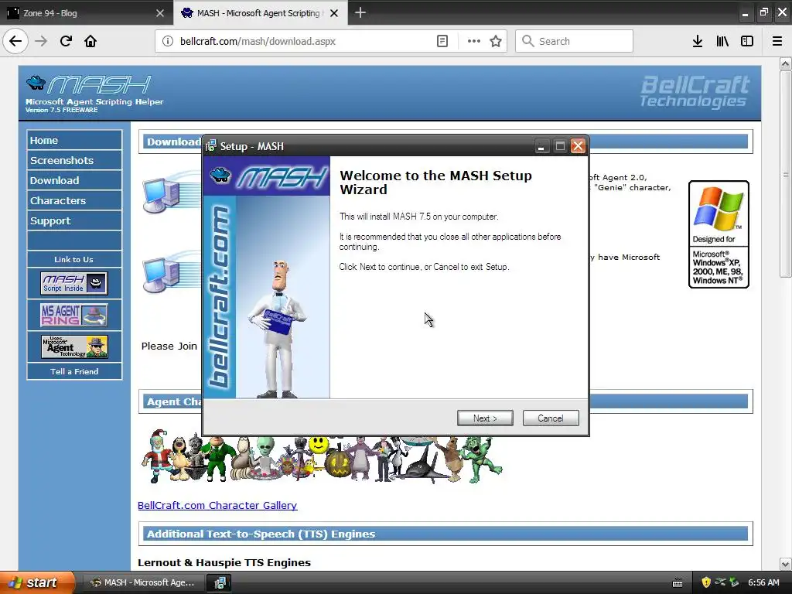Close the MASH browser tab

tap(334, 13)
